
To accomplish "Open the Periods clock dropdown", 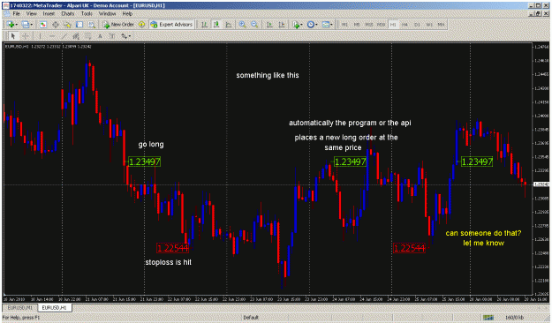I will tap(312, 25).
